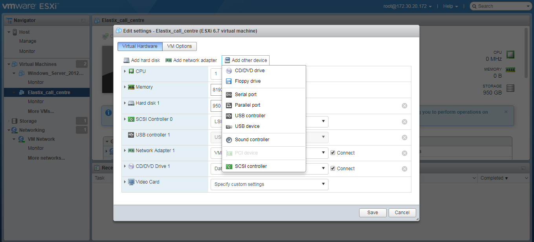This screenshot has height=242, width=534.
Task: Save the virtual machine settings
Action: [373, 213]
